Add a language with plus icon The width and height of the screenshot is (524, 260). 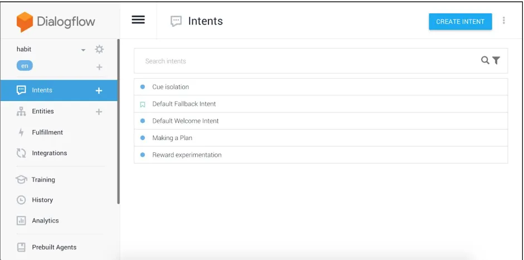pyautogui.click(x=99, y=68)
